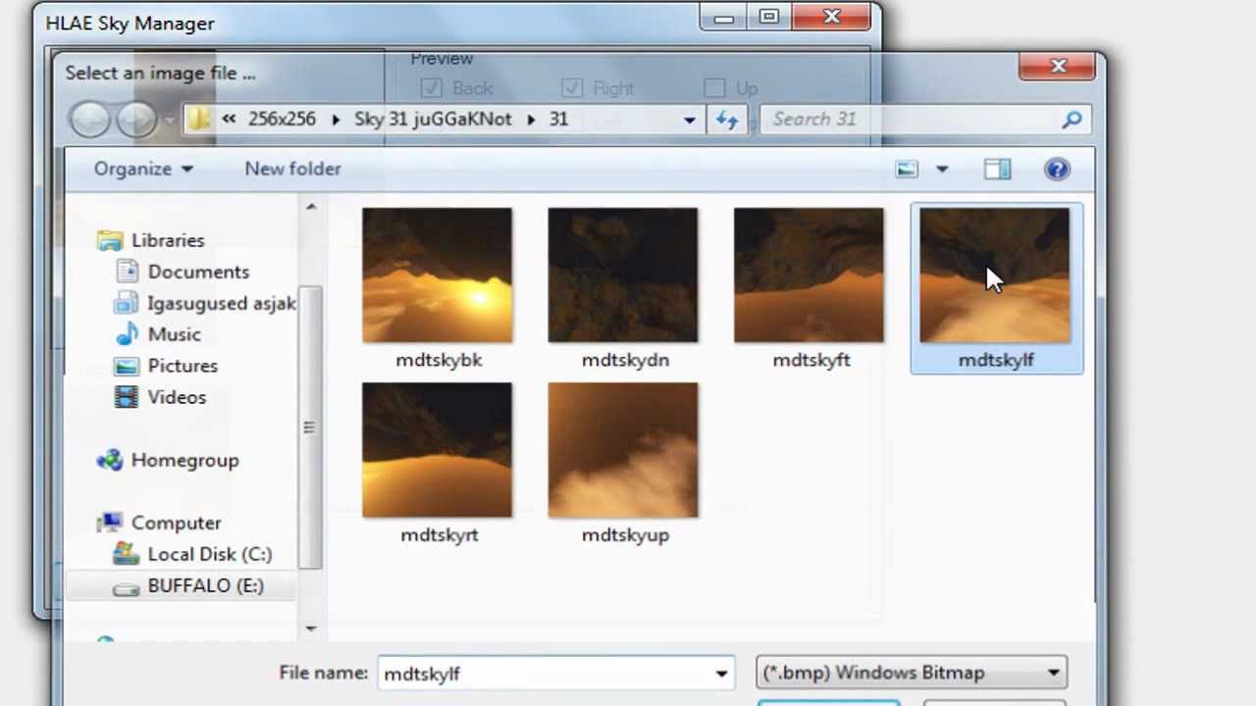Maximize the HLAE Sky Manager window
The width and height of the screenshot is (1256, 706).
768,18
